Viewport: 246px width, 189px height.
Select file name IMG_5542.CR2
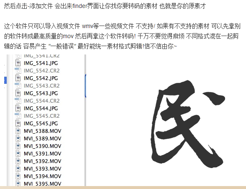click(x=41, y=71)
